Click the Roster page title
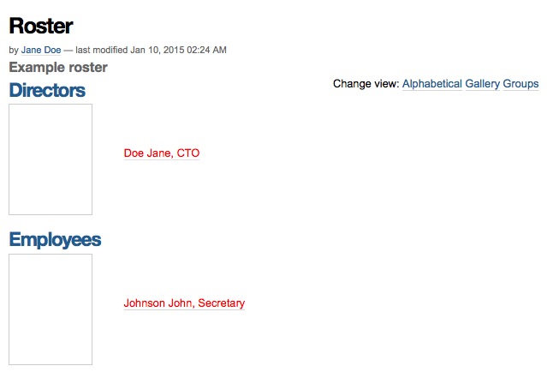This screenshot has width=547, height=372. coord(41,26)
